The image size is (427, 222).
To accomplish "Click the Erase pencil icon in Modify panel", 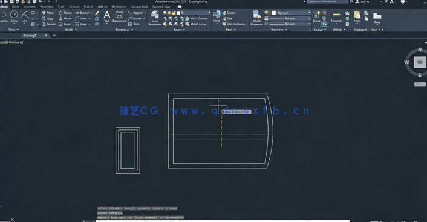I will 97,13.
